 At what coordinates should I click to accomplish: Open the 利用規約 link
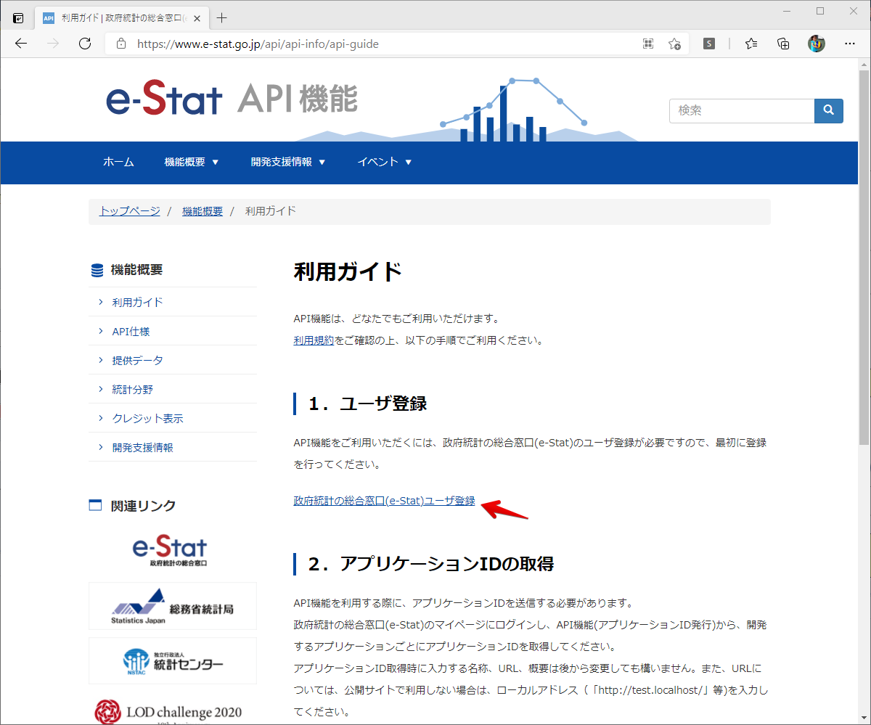click(x=314, y=339)
